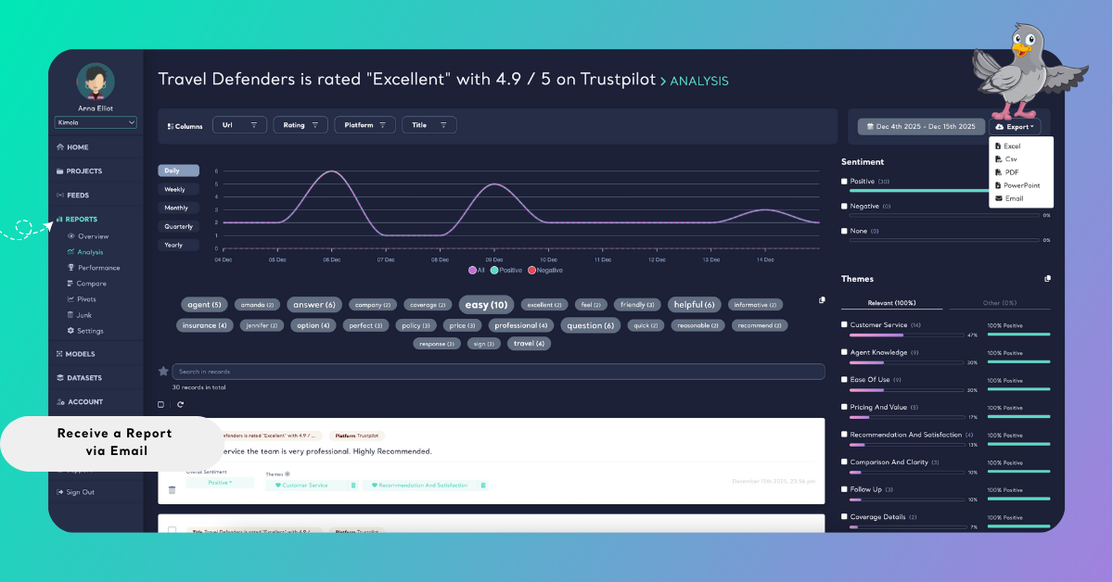1113x582 pixels.
Task: Open the Account section
Action: 79,402
